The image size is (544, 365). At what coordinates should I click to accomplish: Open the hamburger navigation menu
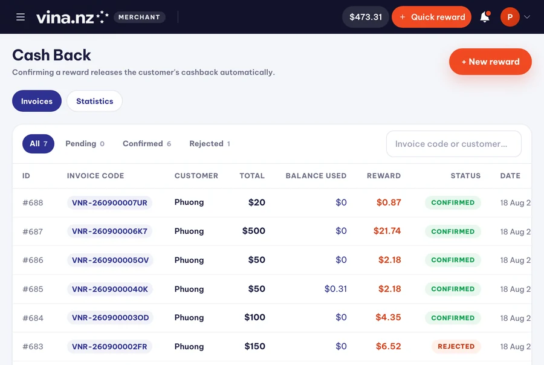click(x=21, y=17)
